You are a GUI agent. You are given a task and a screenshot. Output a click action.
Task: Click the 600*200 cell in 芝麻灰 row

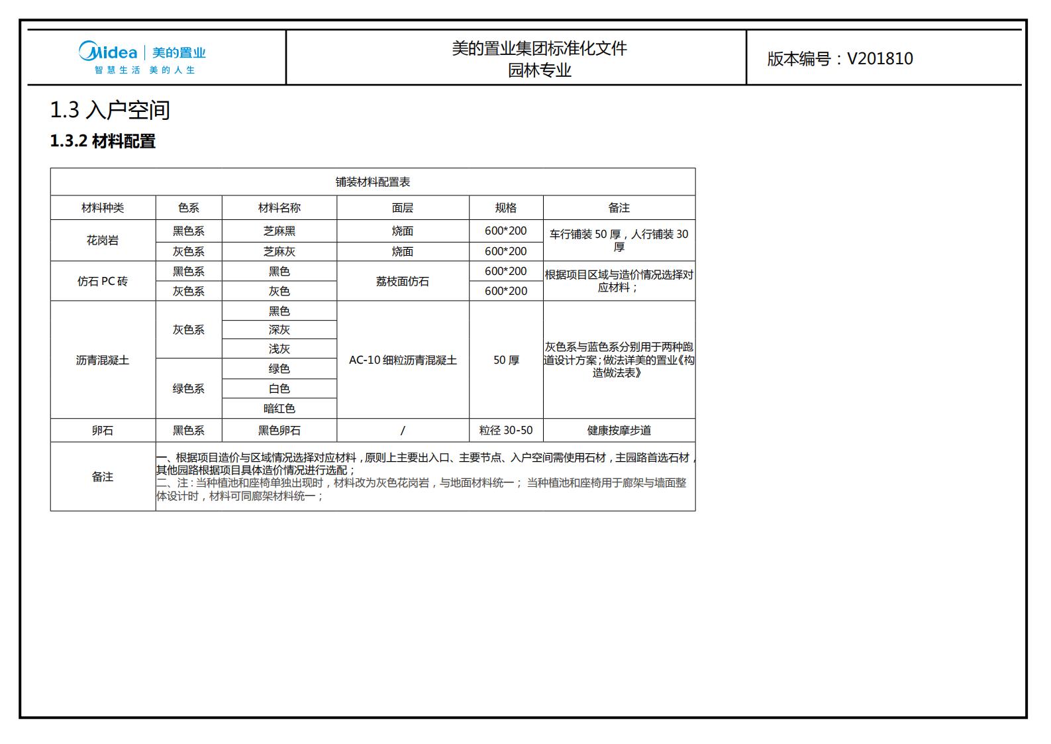click(x=506, y=251)
